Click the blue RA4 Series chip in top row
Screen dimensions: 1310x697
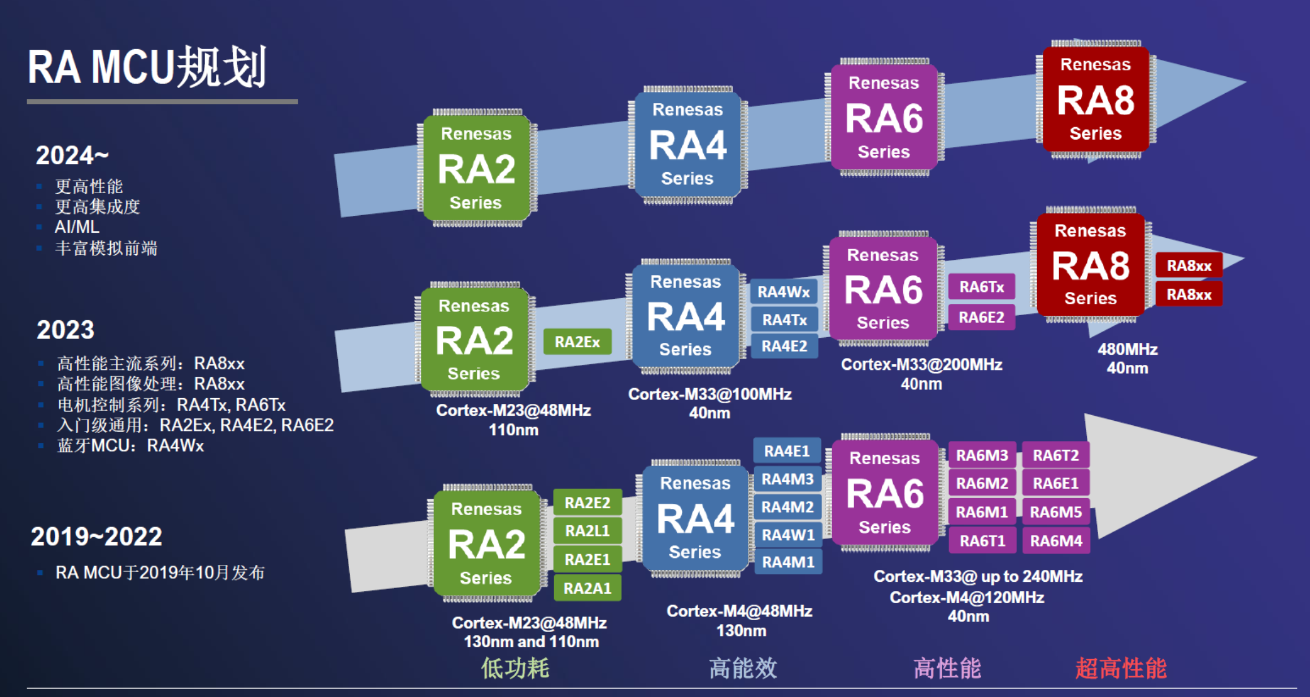point(687,145)
